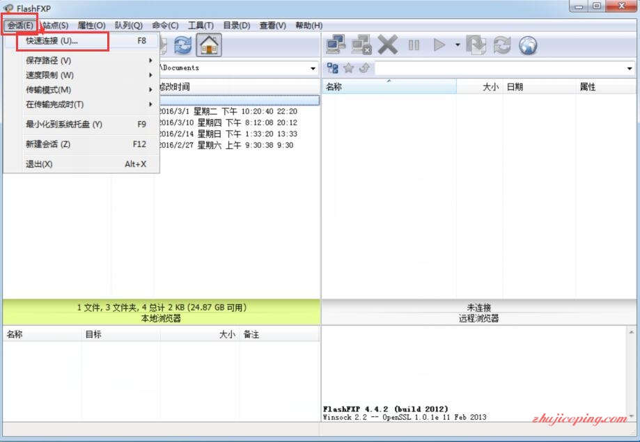Click the home folder icon
640x442 pixels.
[x=209, y=45]
